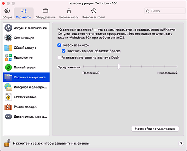
Task: Close the Конфигурация window with red button
Action: [3, 3]
